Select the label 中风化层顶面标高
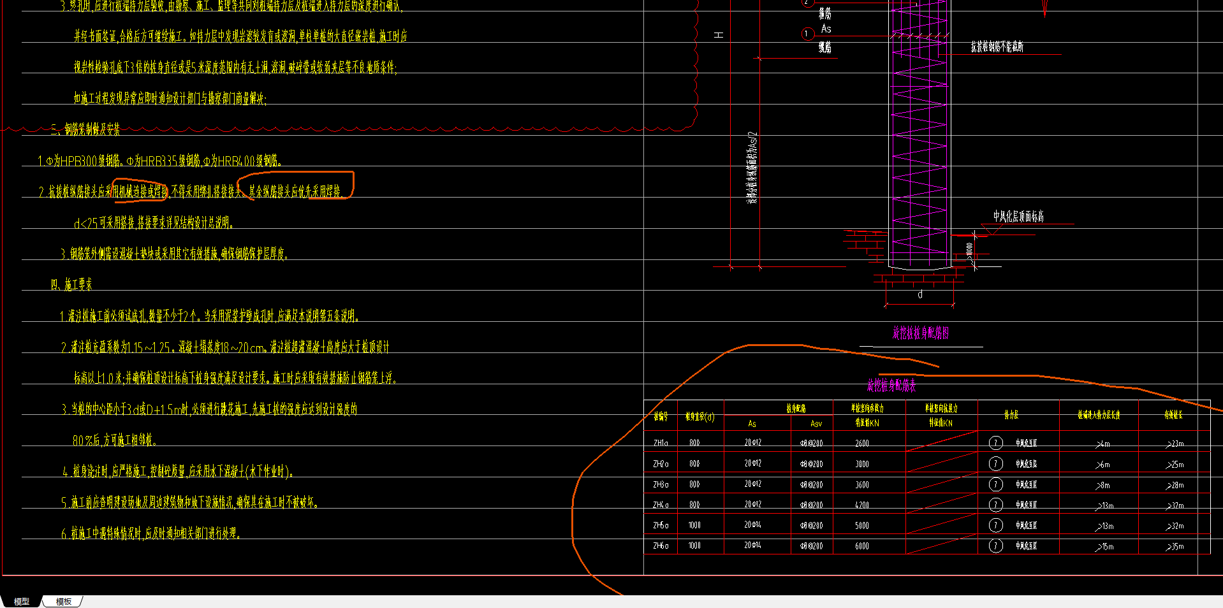The height and width of the screenshot is (608, 1223). (1018, 217)
